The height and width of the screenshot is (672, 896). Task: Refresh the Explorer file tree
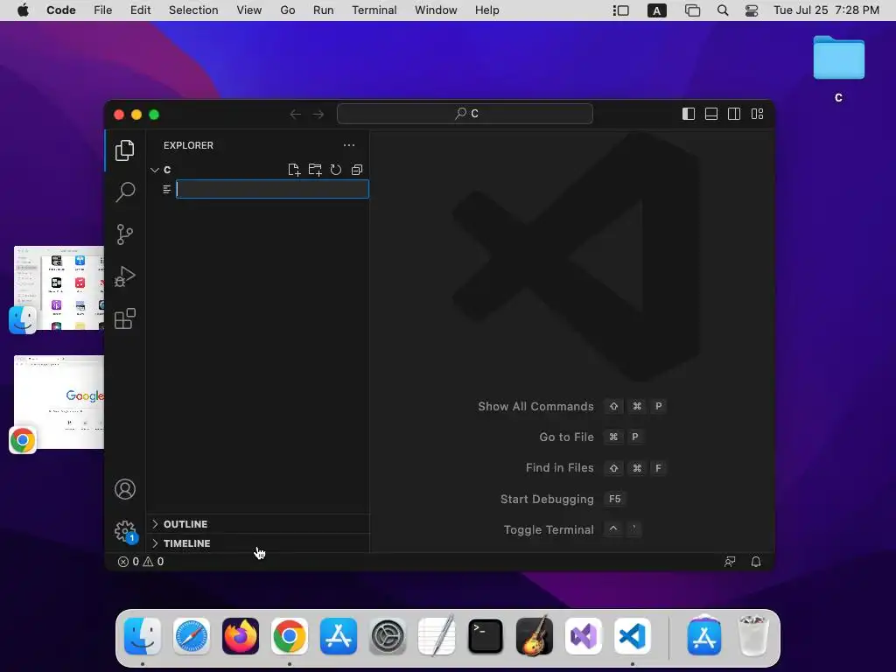click(336, 170)
